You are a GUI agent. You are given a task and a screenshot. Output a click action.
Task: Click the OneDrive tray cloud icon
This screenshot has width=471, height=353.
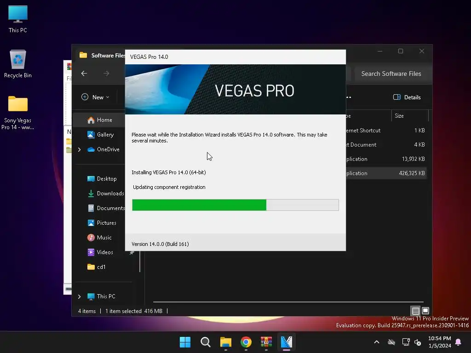pyautogui.click(x=391, y=342)
